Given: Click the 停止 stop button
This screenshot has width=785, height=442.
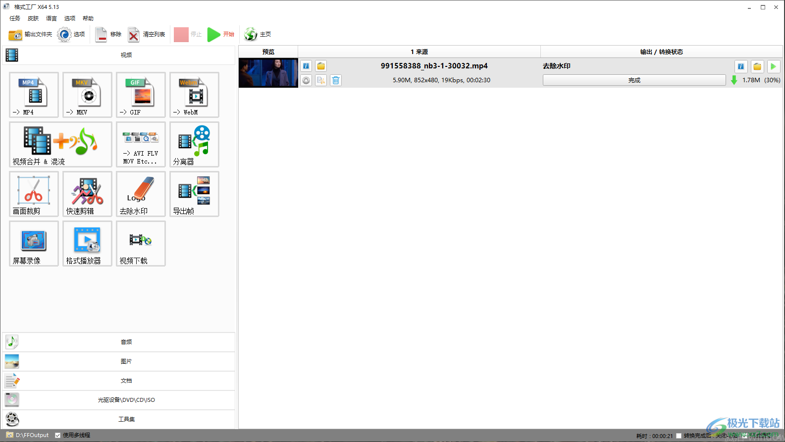Looking at the screenshot, I should tap(188, 34).
